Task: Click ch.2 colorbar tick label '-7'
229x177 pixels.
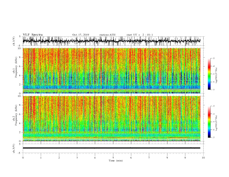Action: click(x=213, y=138)
